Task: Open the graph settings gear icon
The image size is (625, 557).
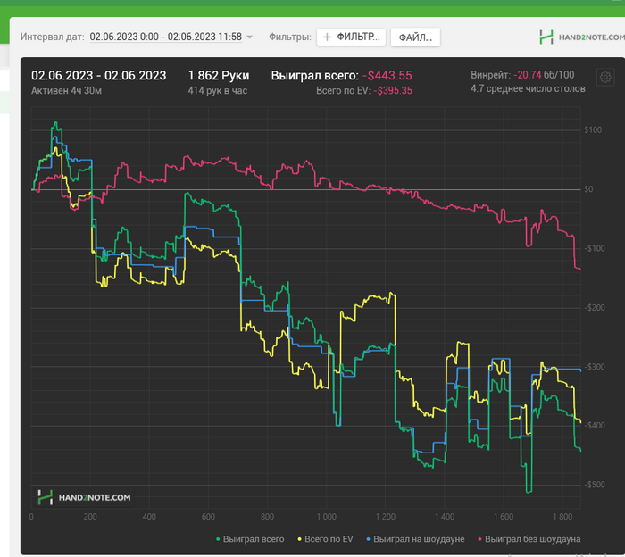Action: pyautogui.click(x=605, y=77)
